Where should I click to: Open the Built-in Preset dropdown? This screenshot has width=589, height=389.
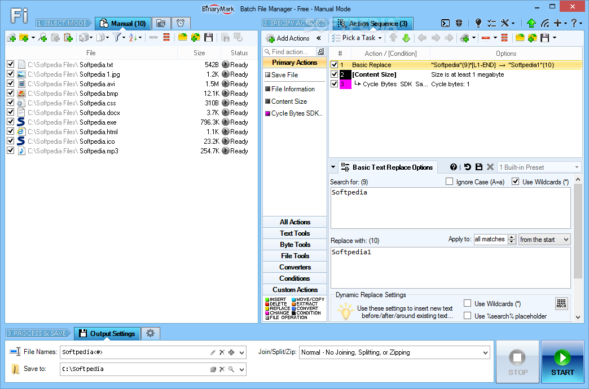pos(539,167)
